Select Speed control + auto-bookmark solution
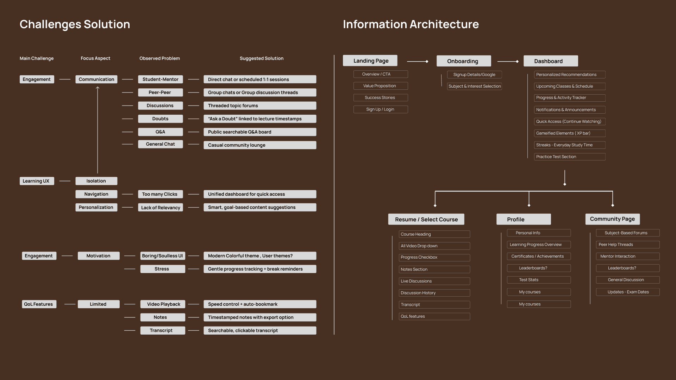676x380 pixels. (259, 304)
